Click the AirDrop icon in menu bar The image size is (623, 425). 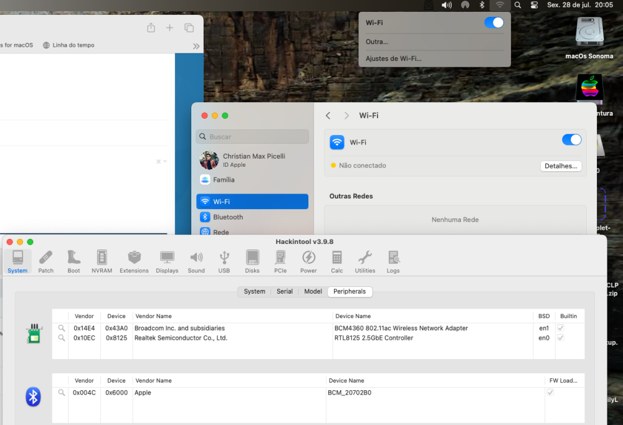(465, 5)
